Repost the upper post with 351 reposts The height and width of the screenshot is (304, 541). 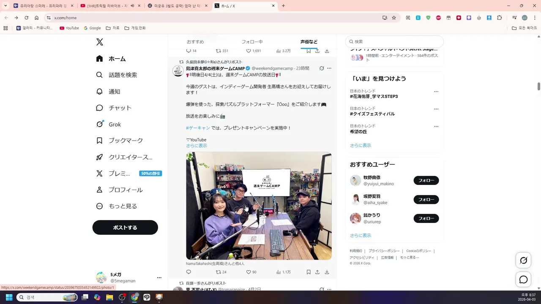click(x=222, y=51)
